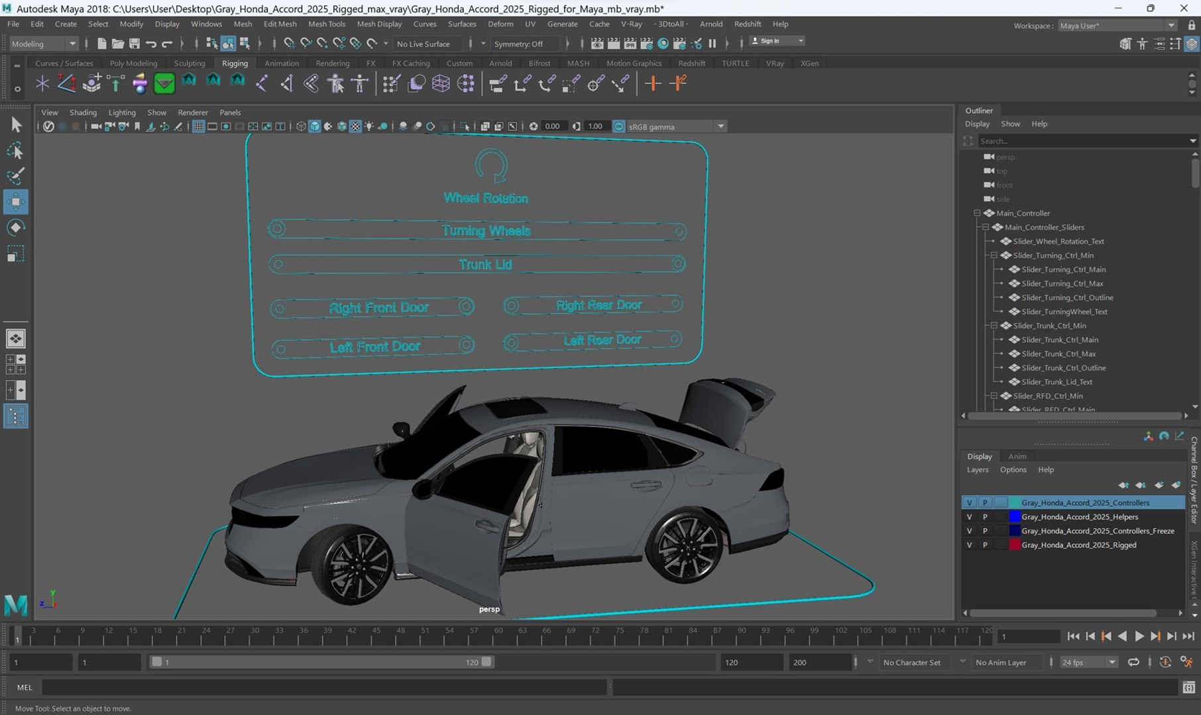Image resolution: width=1201 pixels, height=715 pixels.
Task: Open the Render View clapper icon
Action: [597, 44]
